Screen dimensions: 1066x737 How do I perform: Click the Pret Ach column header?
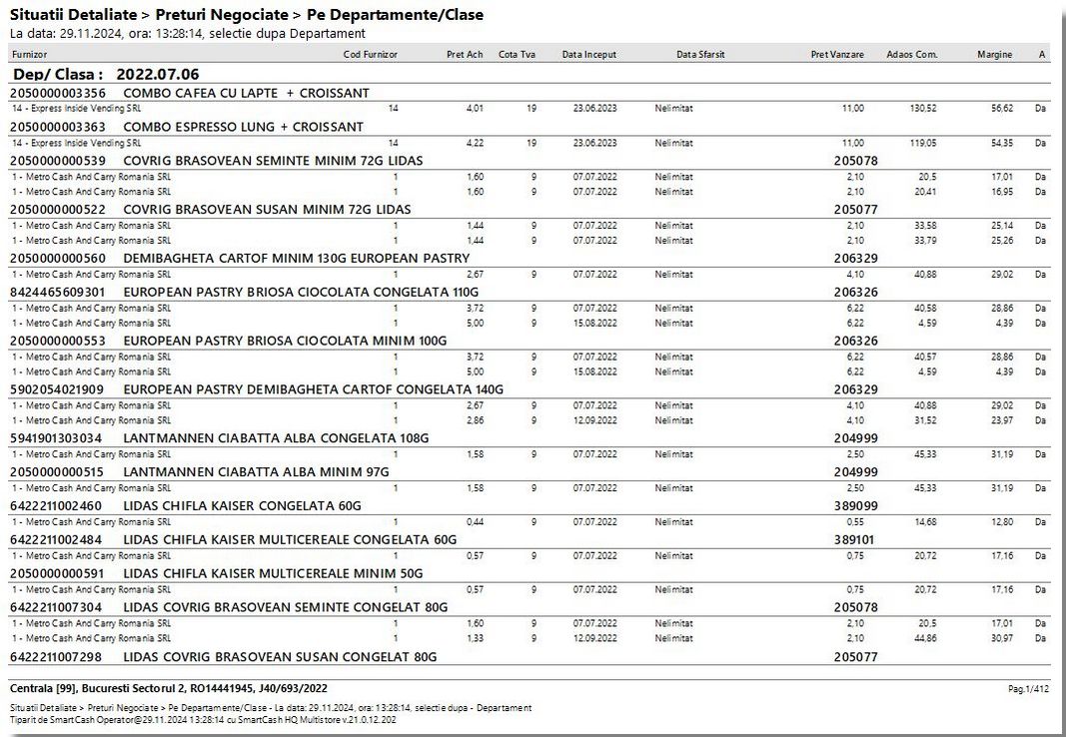pos(465,54)
